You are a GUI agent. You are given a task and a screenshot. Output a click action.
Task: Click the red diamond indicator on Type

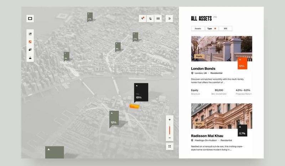coord(215,28)
